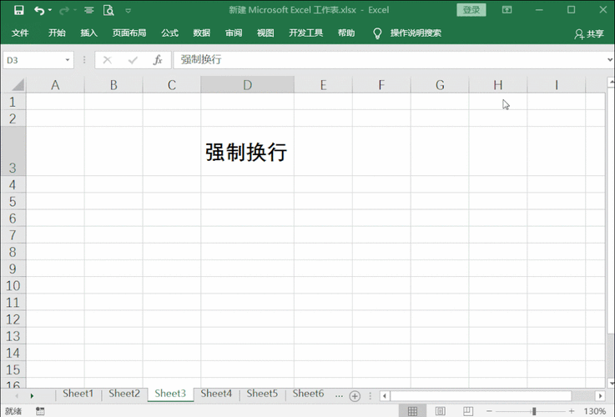Click the previous sheet tab scroll arrow
This screenshot has height=417, width=615.
coord(17,396)
